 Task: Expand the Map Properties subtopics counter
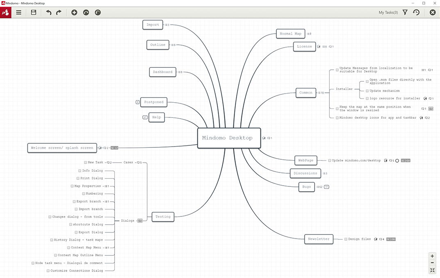pyautogui.click(x=107, y=186)
